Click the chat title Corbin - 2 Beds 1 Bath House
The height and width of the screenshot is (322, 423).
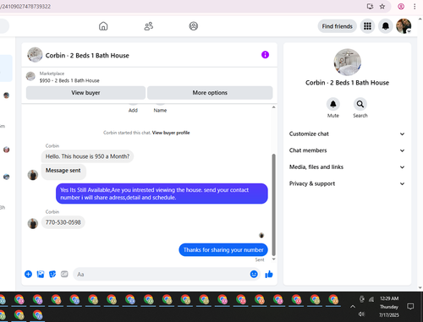pos(87,56)
